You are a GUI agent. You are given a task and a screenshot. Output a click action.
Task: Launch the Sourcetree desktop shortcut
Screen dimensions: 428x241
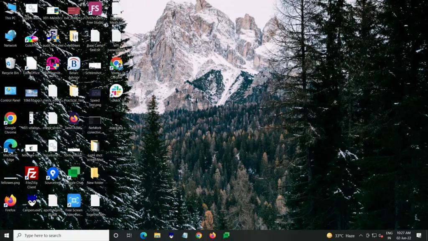pos(53,173)
